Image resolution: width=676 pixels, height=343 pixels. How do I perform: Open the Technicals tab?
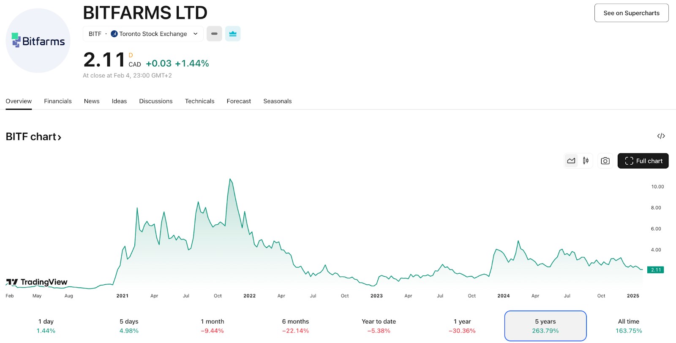199,101
